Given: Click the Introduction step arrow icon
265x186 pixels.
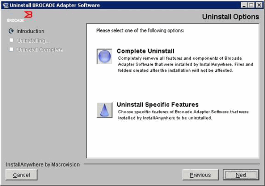Looking at the screenshot, I should [x=11, y=31].
